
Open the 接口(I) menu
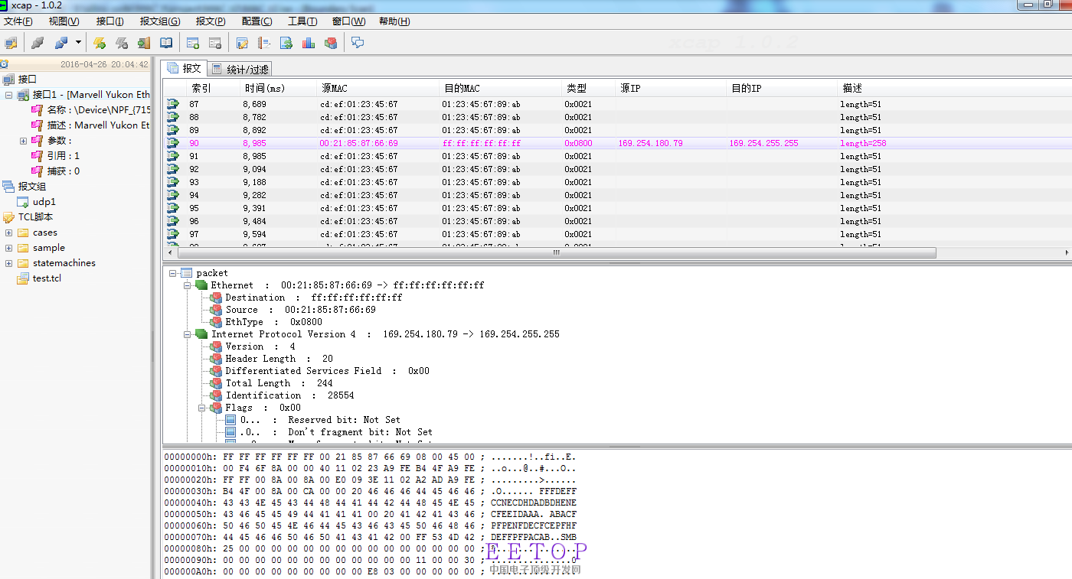click(110, 21)
